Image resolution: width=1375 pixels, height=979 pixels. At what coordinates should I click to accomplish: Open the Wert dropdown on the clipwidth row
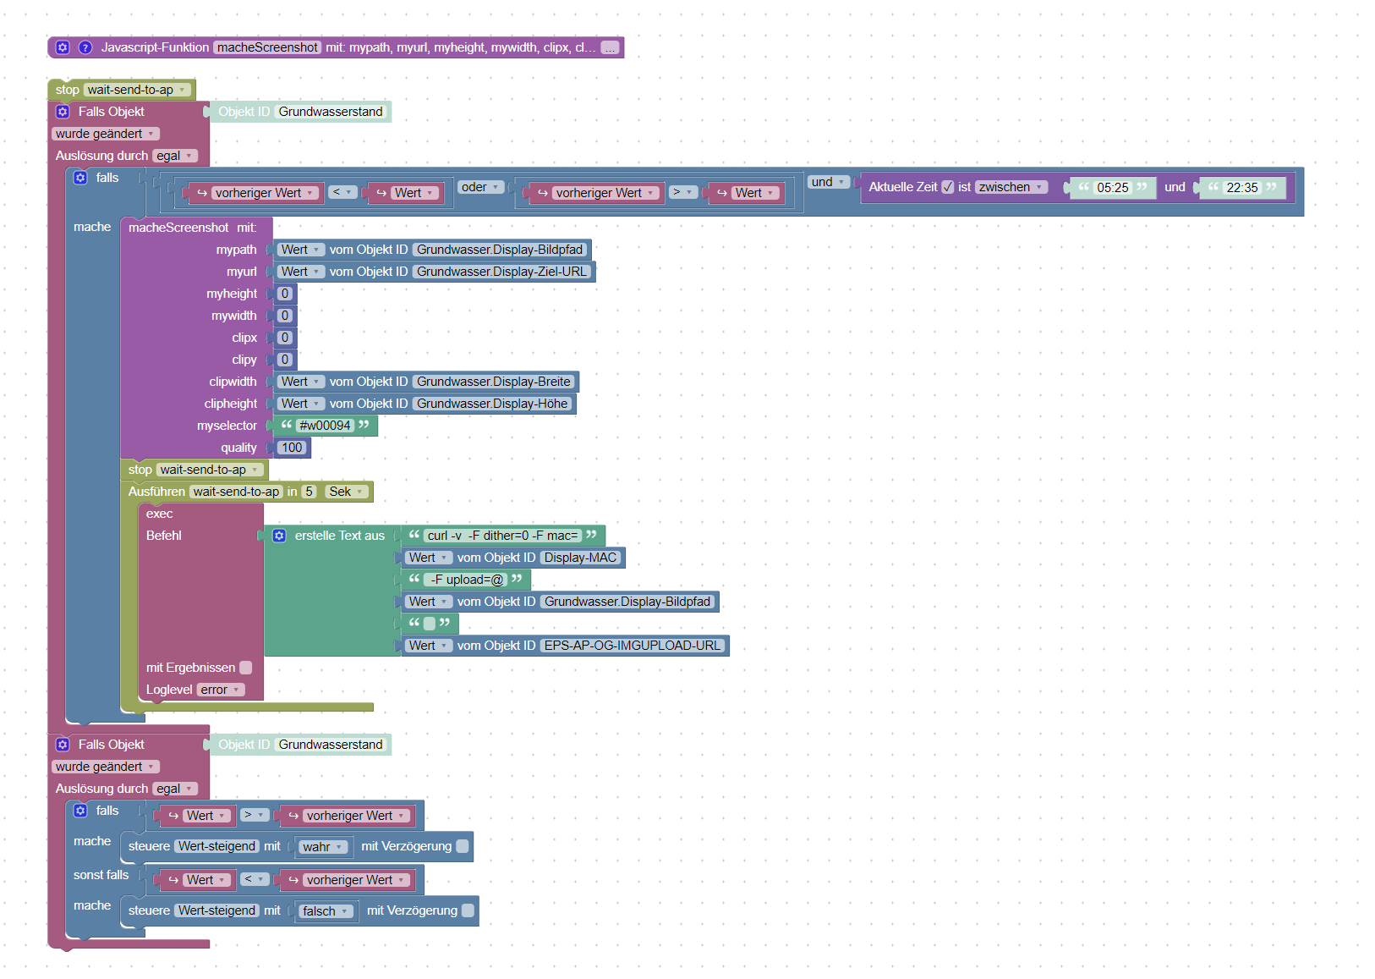tap(300, 382)
